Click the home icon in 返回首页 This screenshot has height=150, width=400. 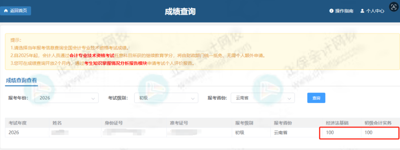(6, 11)
